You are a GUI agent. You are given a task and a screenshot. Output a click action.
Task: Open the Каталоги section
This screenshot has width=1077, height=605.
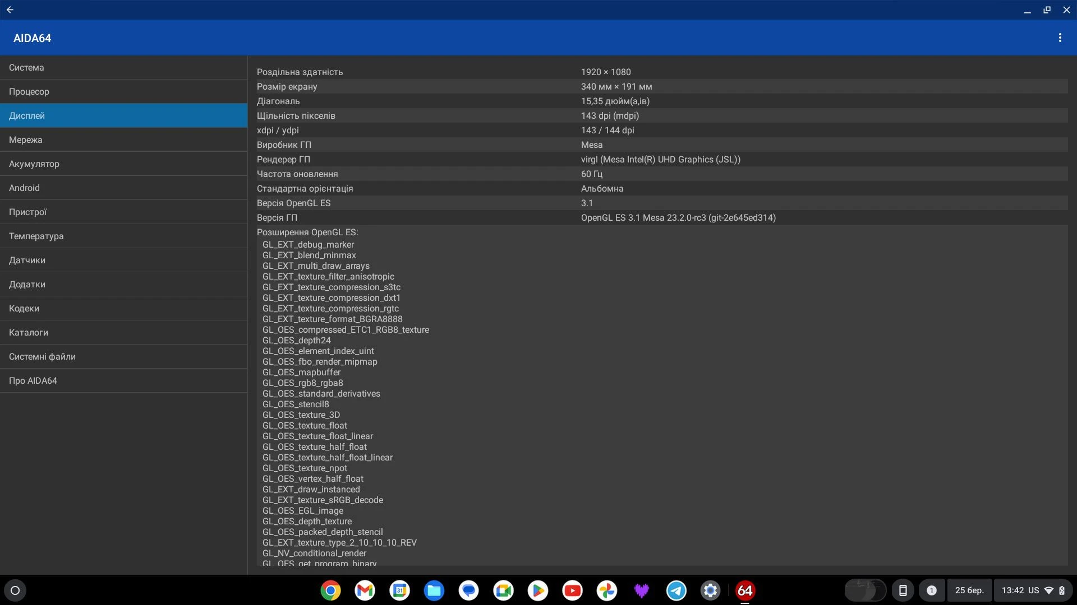pyautogui.click(x=123, y=332)
